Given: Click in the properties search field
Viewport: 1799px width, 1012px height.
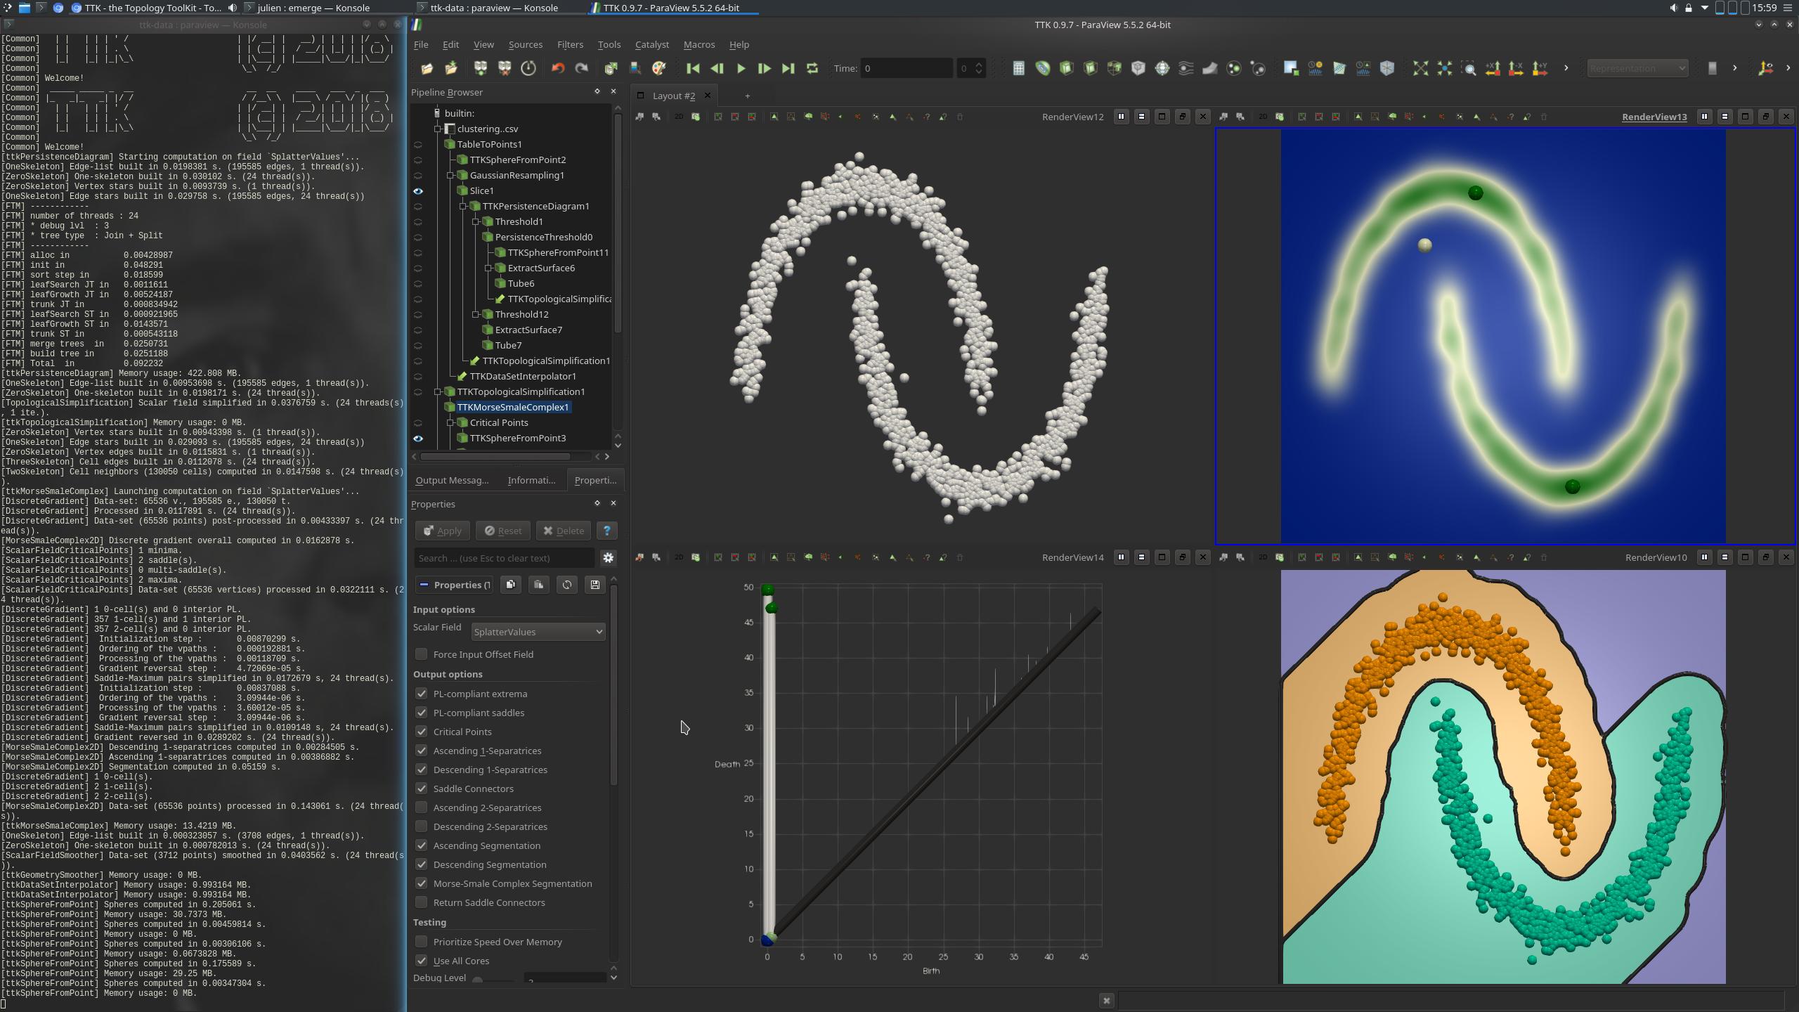Looking at the screenshot, I should (x=503, y=558).
